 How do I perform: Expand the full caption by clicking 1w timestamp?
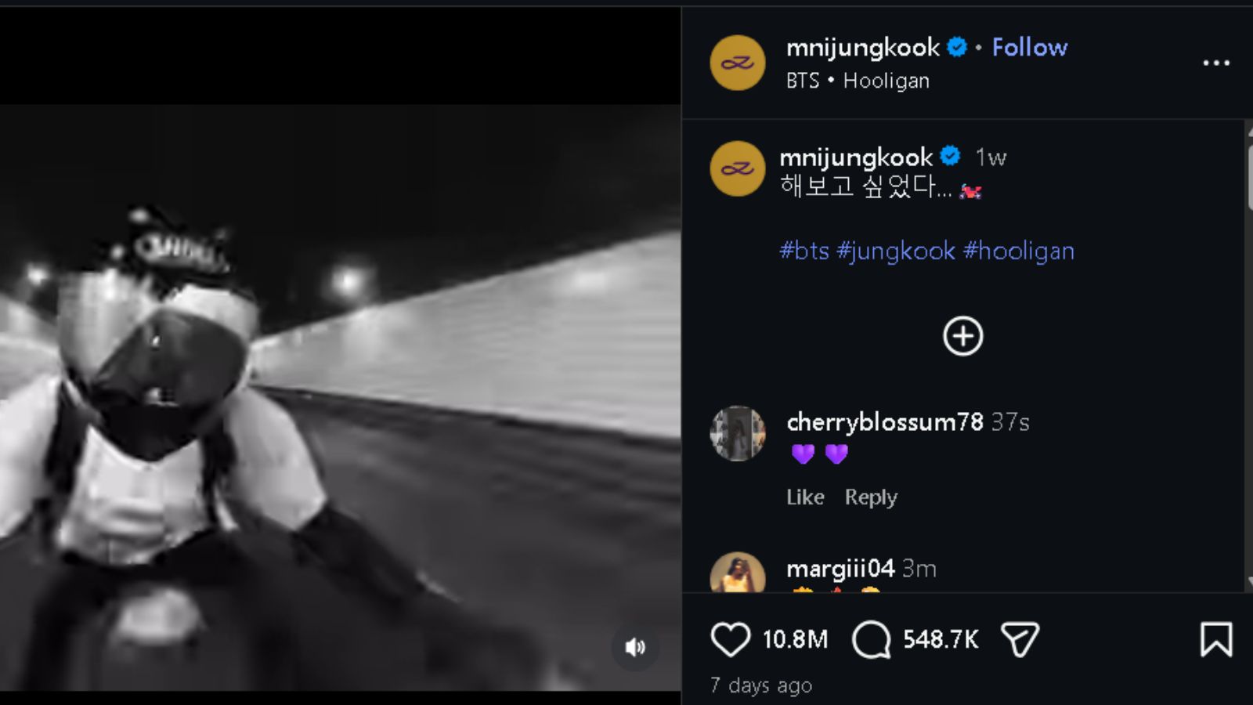point(990,157)
